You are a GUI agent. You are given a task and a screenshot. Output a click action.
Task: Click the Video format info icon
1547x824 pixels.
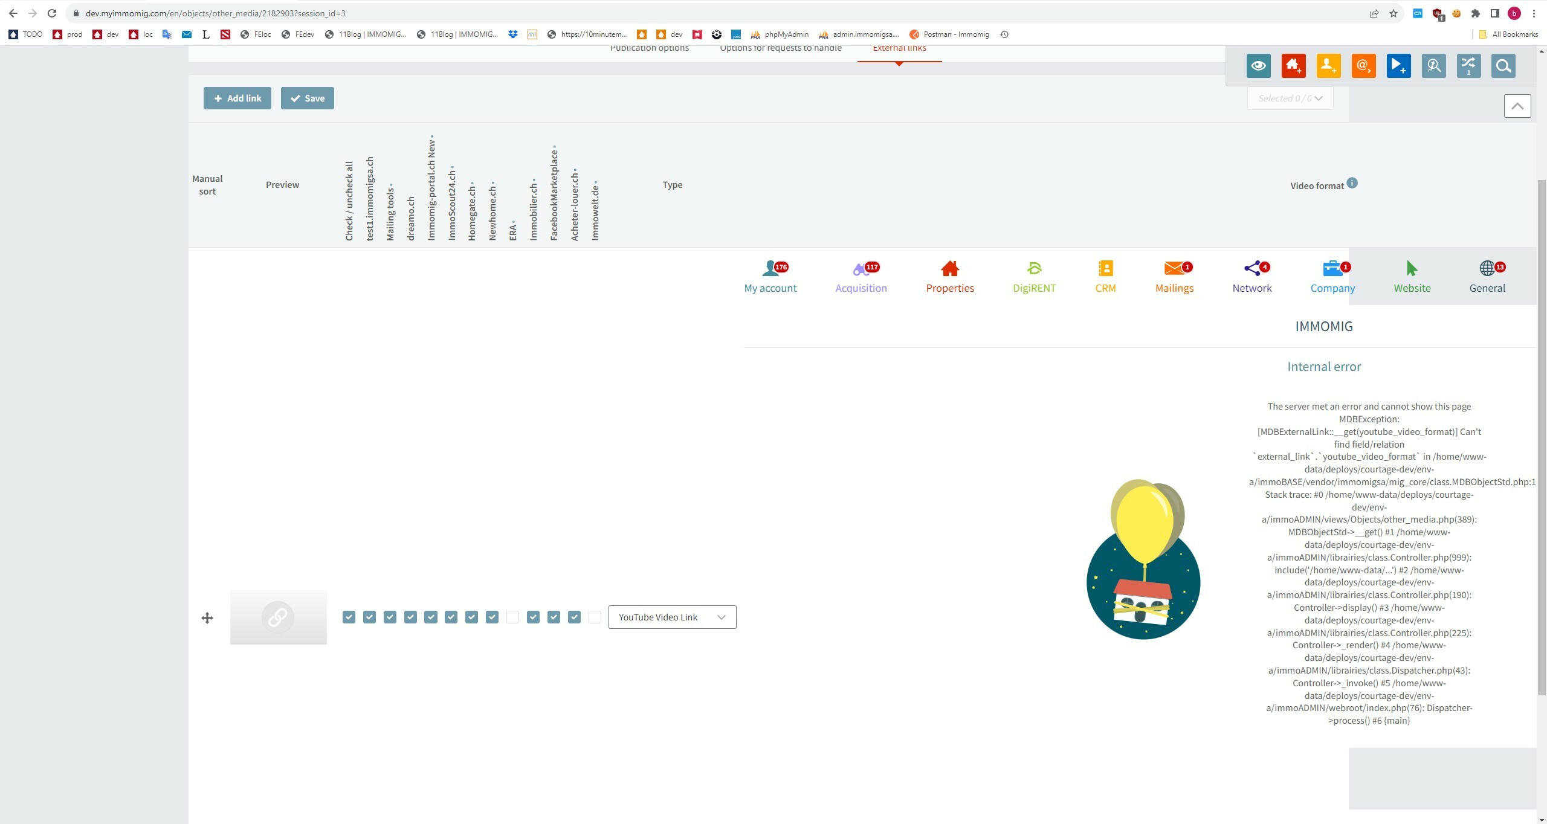1352,183
